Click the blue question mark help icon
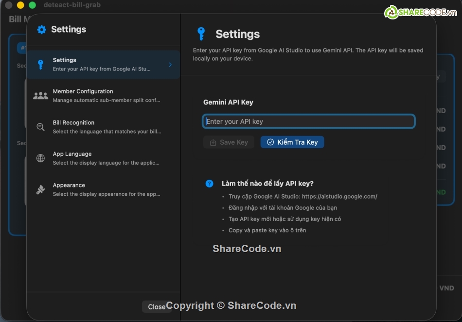This screenshot has height=322, width=462. [209, 184]
